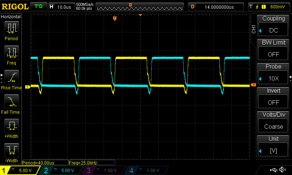This screenshot has height=175, width=292.
Task: Click the Horizontal menu header
Action: (11, 17)
